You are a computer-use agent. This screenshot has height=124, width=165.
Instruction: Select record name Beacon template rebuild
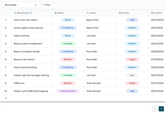tap(26, 52)
